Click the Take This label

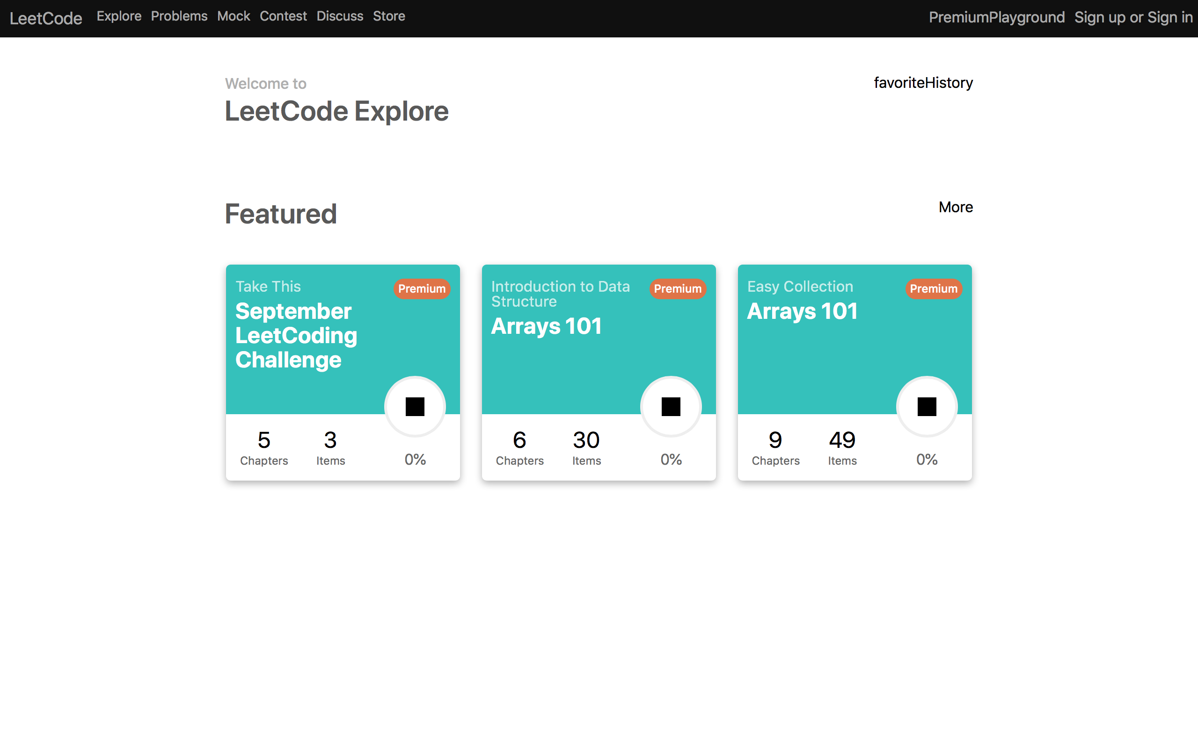(268, 287)
